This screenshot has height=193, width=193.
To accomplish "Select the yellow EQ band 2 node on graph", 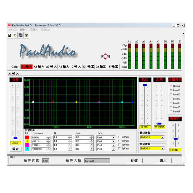I will click(x=76, y=102).
